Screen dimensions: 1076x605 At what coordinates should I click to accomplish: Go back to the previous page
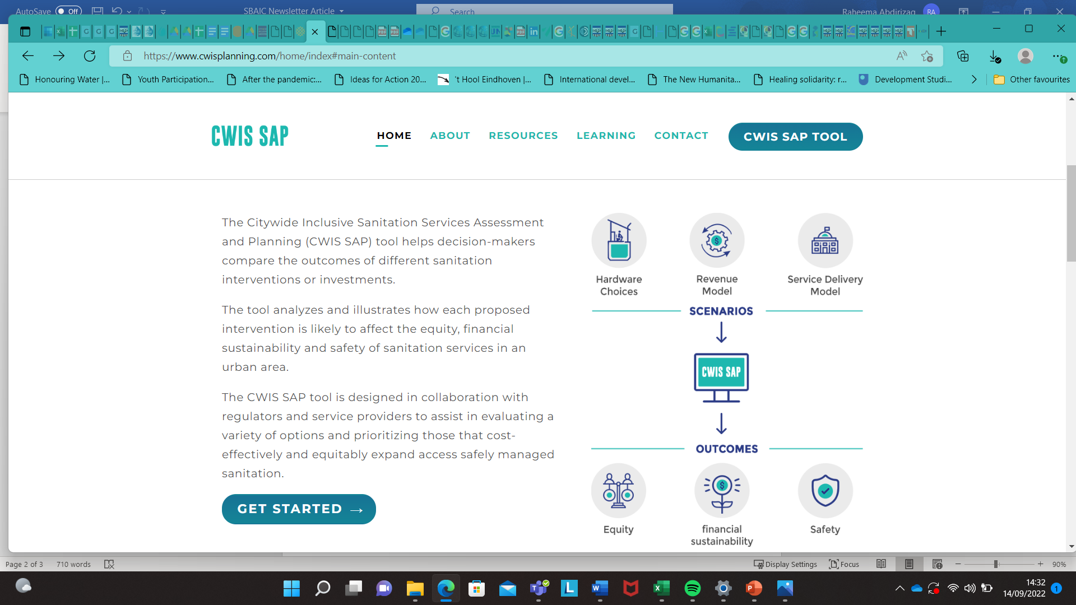pos(28,56)
